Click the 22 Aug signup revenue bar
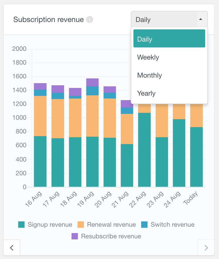Viewport: 219px width, 259px height. [144, 150]
